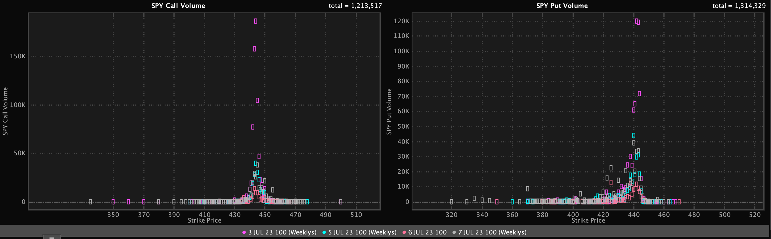Select the gray put marker at strike 370 near 9K

pos(528,189)
